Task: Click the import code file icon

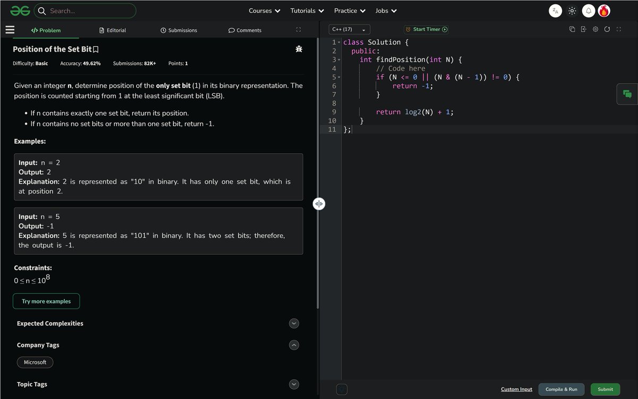Action: coord(583,29)
